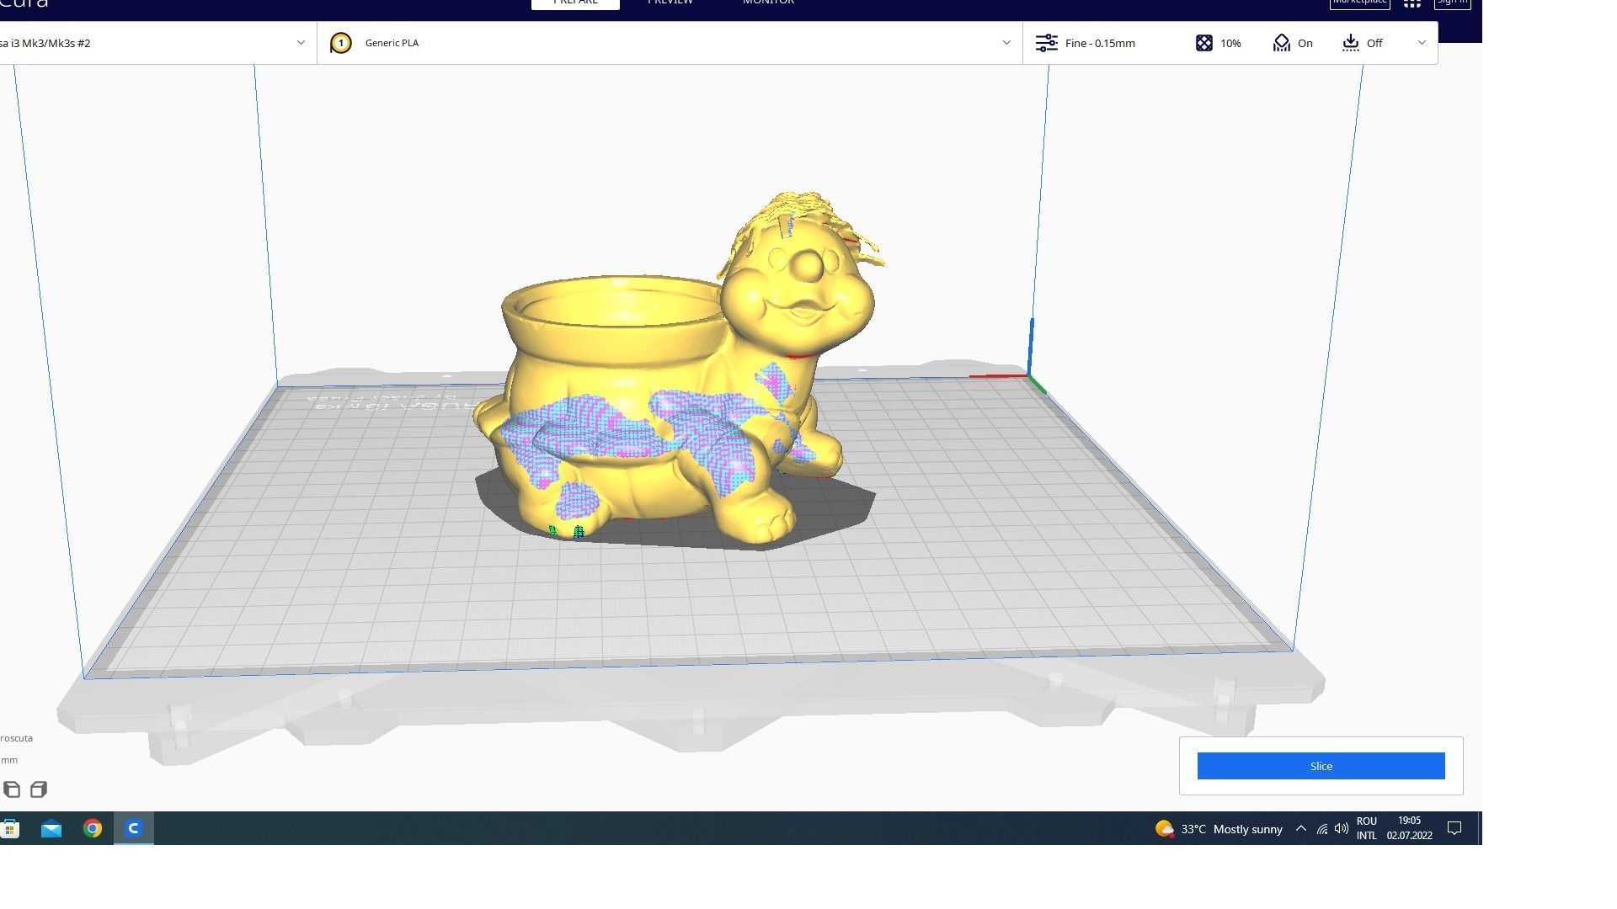Click the print profile sliders icon
Viewport: 1617px width, 909px height.
(1046, 43)
